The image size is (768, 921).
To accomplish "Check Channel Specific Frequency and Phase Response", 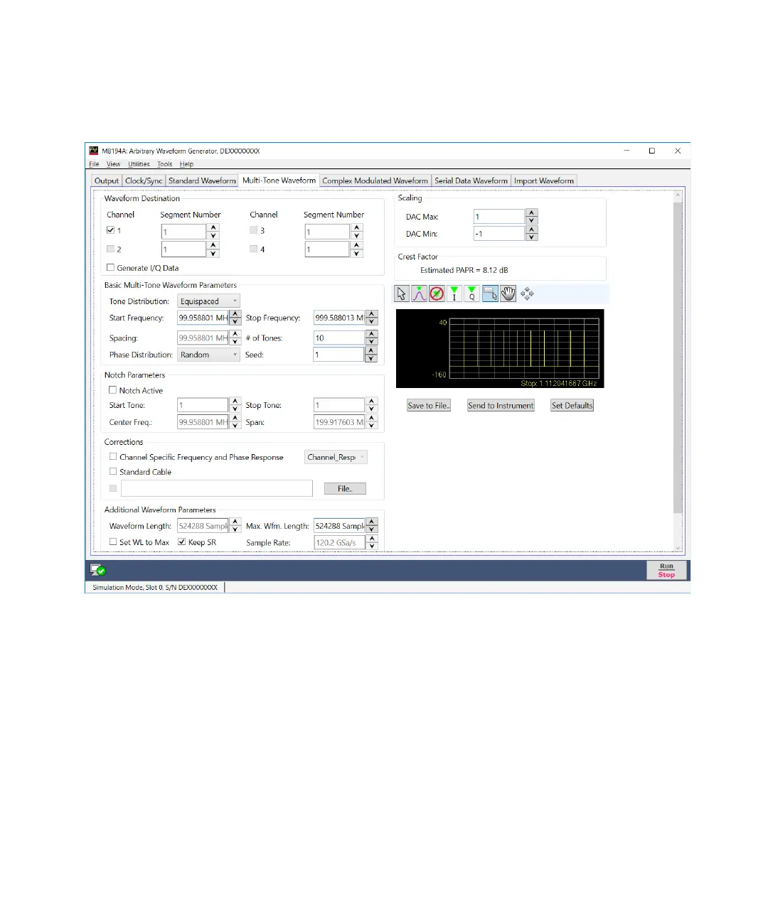I will pyautogui.click(x=113, y=457).
